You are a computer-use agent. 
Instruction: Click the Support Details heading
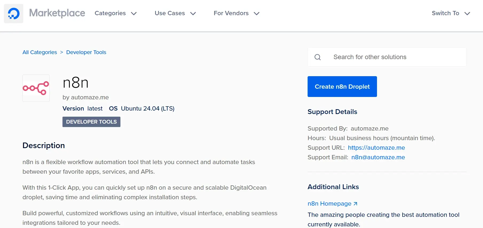point(332,112)
